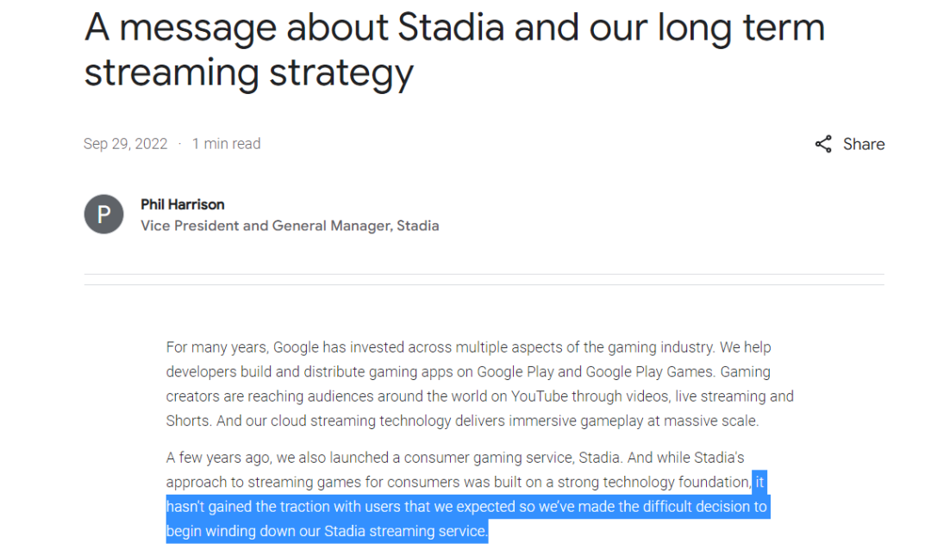
Task: Click the share icon beside Share
Action: 823,144
